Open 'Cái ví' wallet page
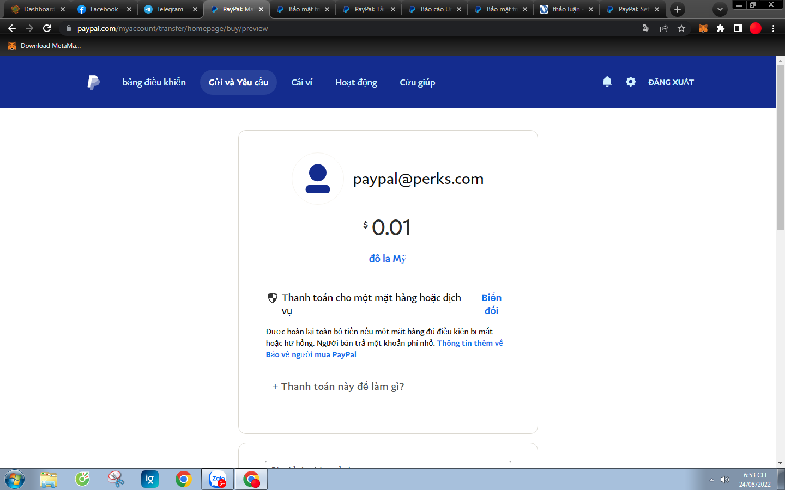The width and height of the screenshot is (785, 490). [x=302, y=82]
